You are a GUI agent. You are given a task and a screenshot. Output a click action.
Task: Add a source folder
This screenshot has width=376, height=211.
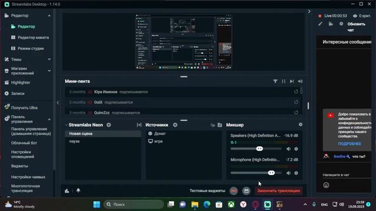coord(220,125)
